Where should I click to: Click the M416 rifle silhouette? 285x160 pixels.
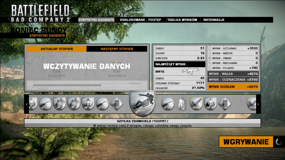(190, 71)
